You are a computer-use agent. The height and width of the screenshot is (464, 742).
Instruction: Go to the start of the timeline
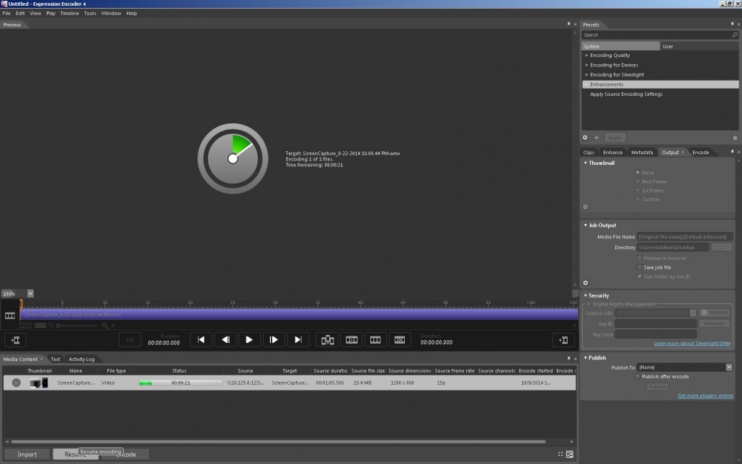(201, 339)
